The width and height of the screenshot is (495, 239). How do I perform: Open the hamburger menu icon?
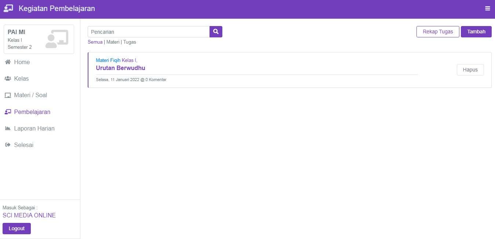[x=487, y=8]
